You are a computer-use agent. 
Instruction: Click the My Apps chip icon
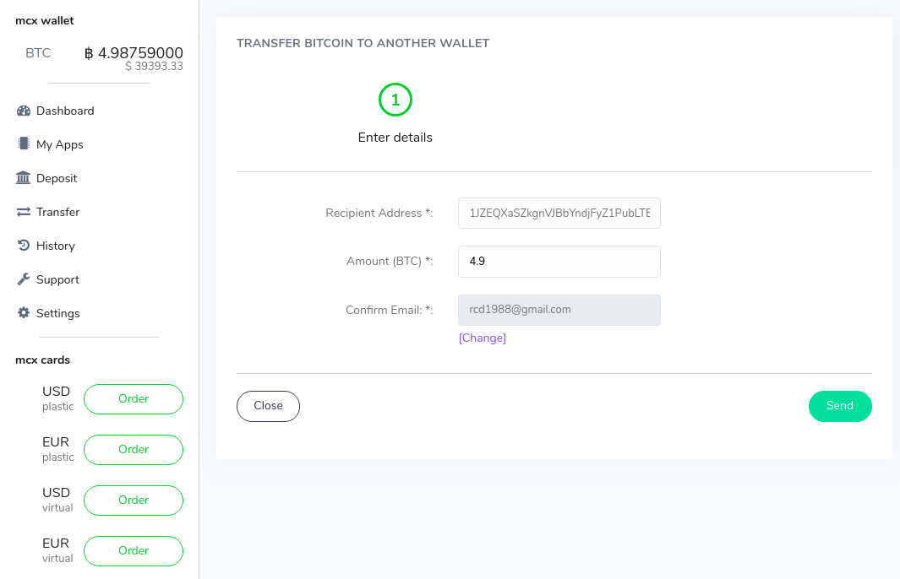[x=24, y=143]
